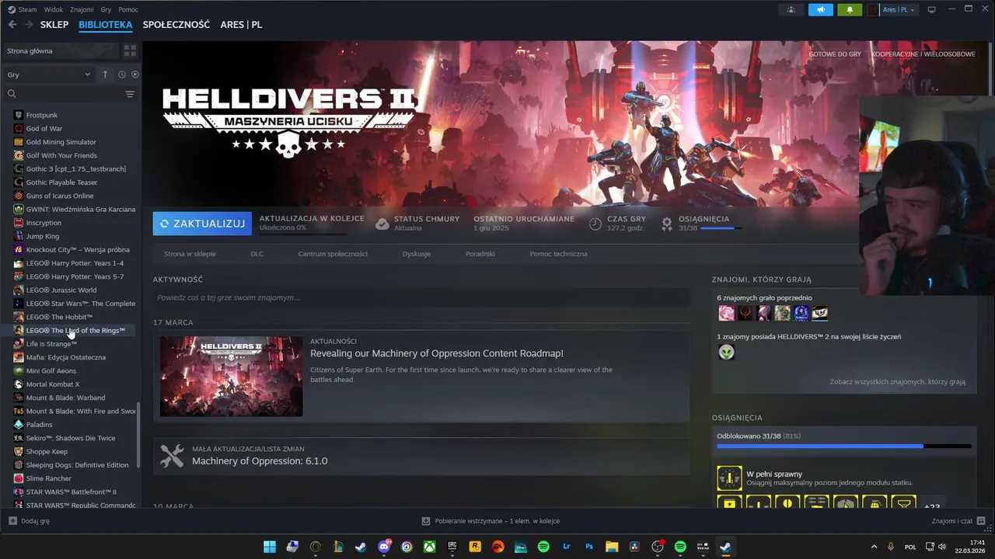Toggle ready-to-play filter icon in sidebar
This screenshot has width=995, height=559.
[135, 75]
